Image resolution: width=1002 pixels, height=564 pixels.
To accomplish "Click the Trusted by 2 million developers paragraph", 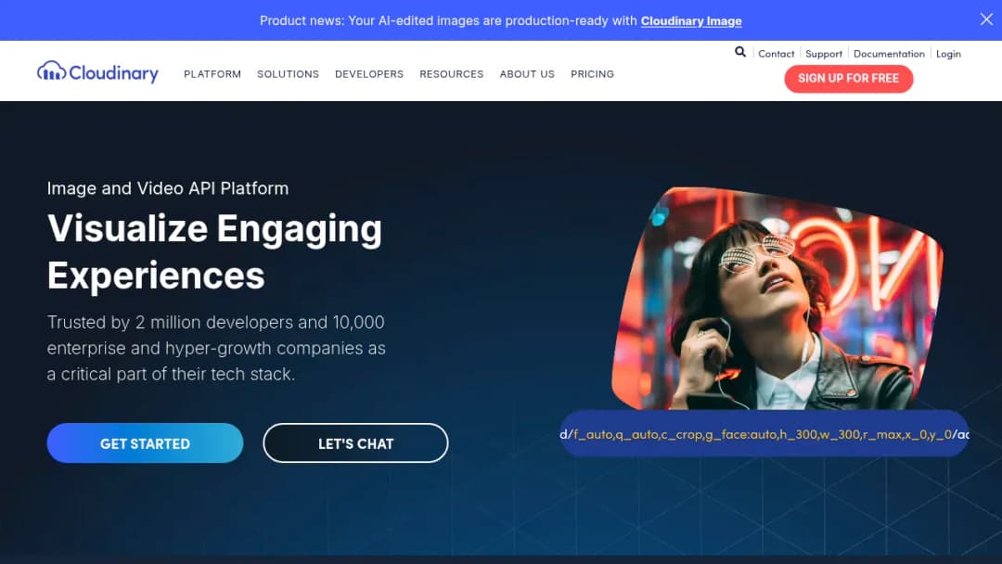I will tap(216, 348).
